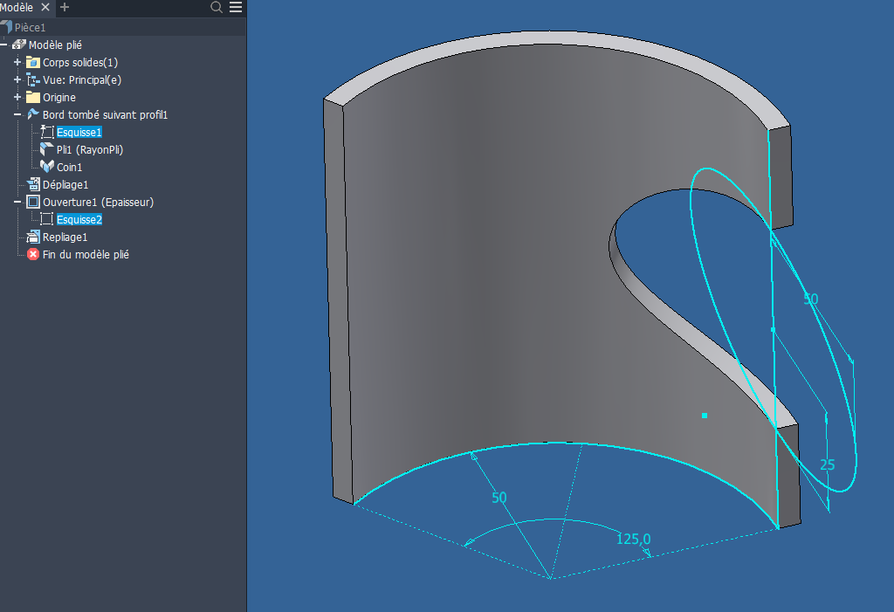Select the Pièce1 part node

(x=30, y=27)
